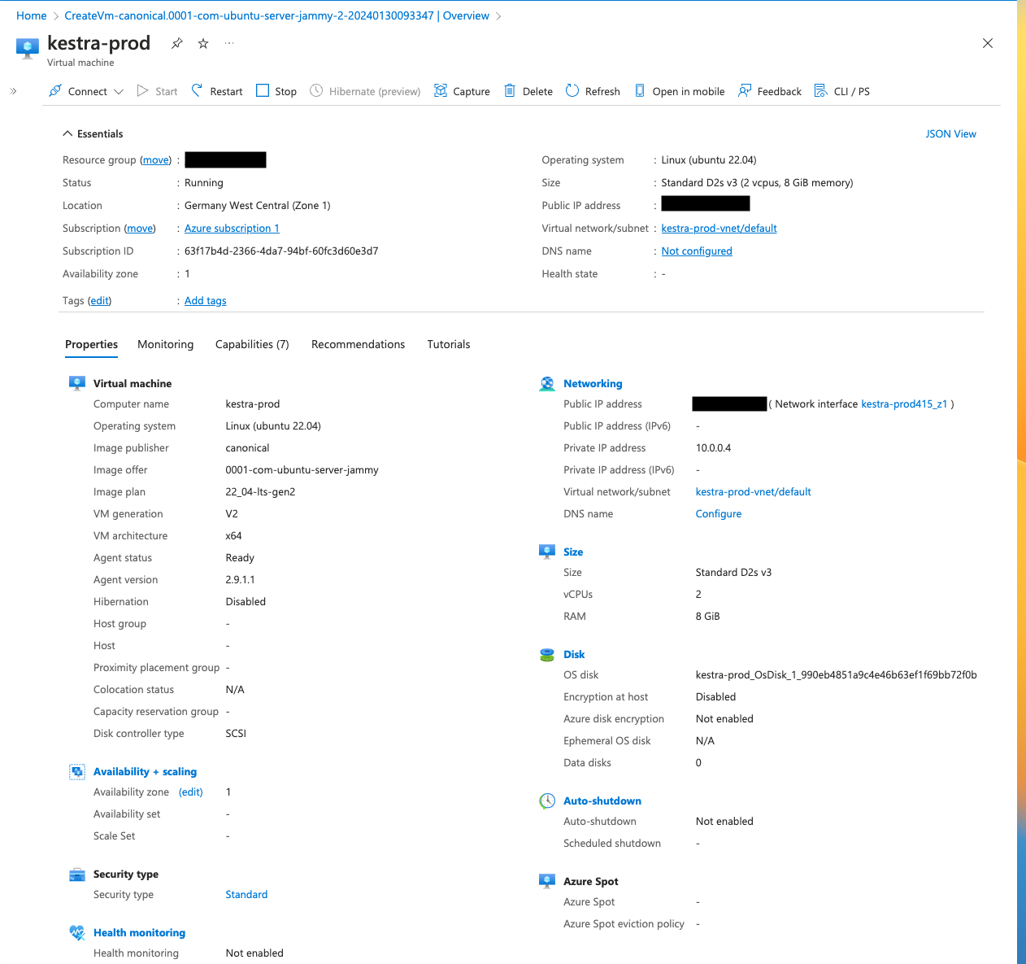Image resolution: width=1026 pixels, height=964 pixels.
Task: Capture an image of the VM
Action: tap(461, 91)
